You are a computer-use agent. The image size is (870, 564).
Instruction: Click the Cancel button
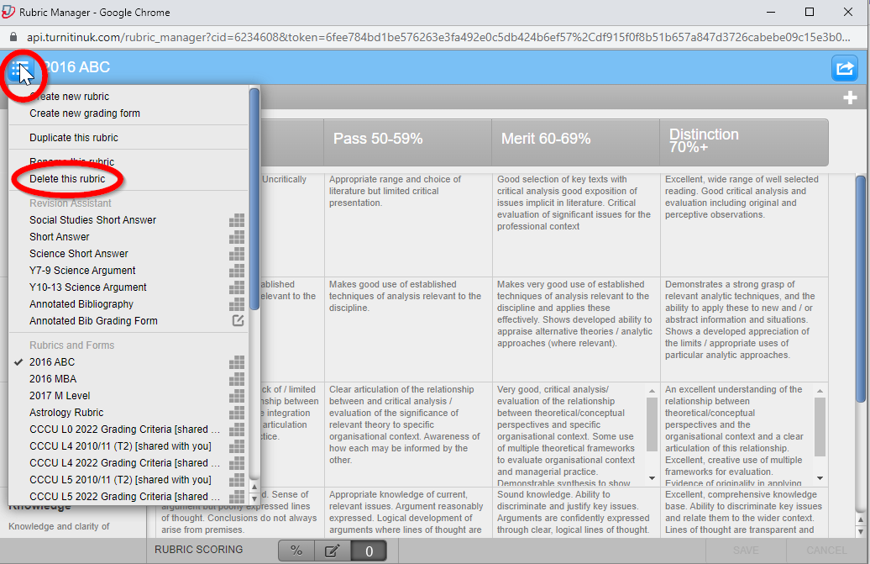[x=826, y=551]
